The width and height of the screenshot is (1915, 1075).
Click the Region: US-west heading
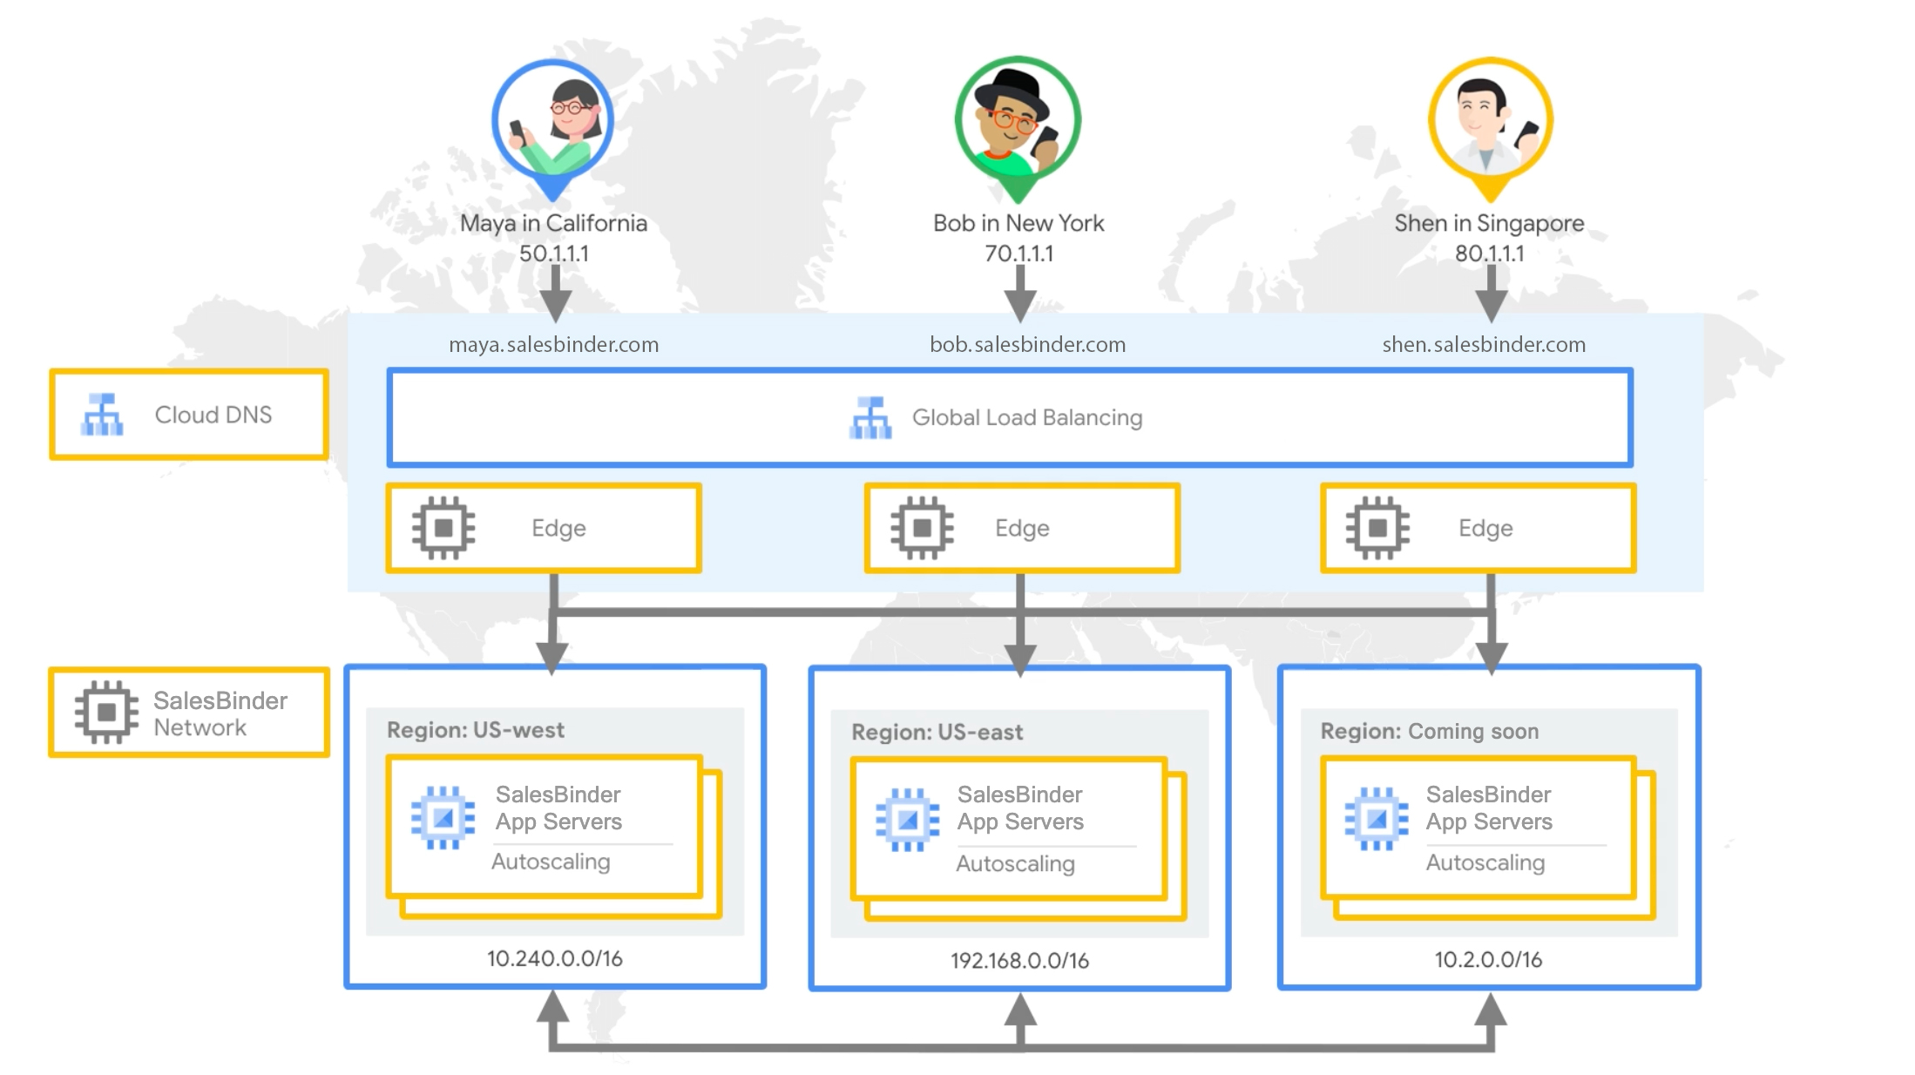coord(476,730)
